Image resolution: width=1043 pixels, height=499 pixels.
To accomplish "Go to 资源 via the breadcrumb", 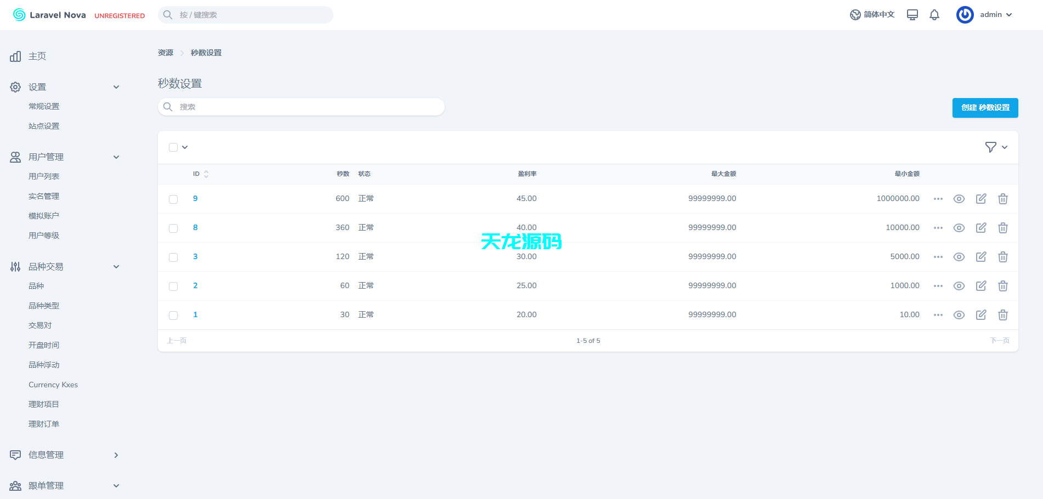I will click(x=165, y=52).
